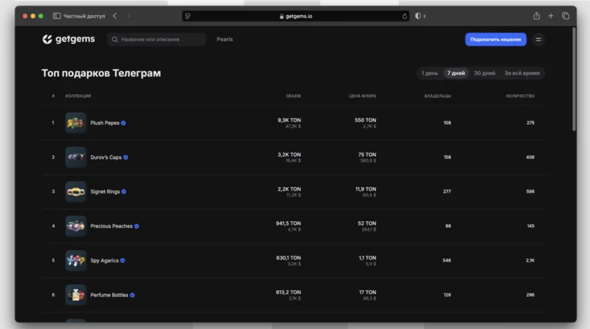Select the 1 день period tab
This screenshot has height=329, width=590.
pos(430,73)
